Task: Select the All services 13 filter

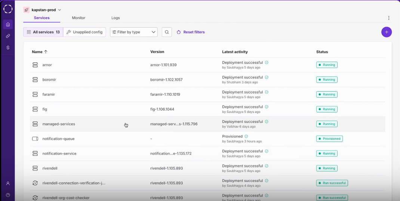Action: pos(43,32)
